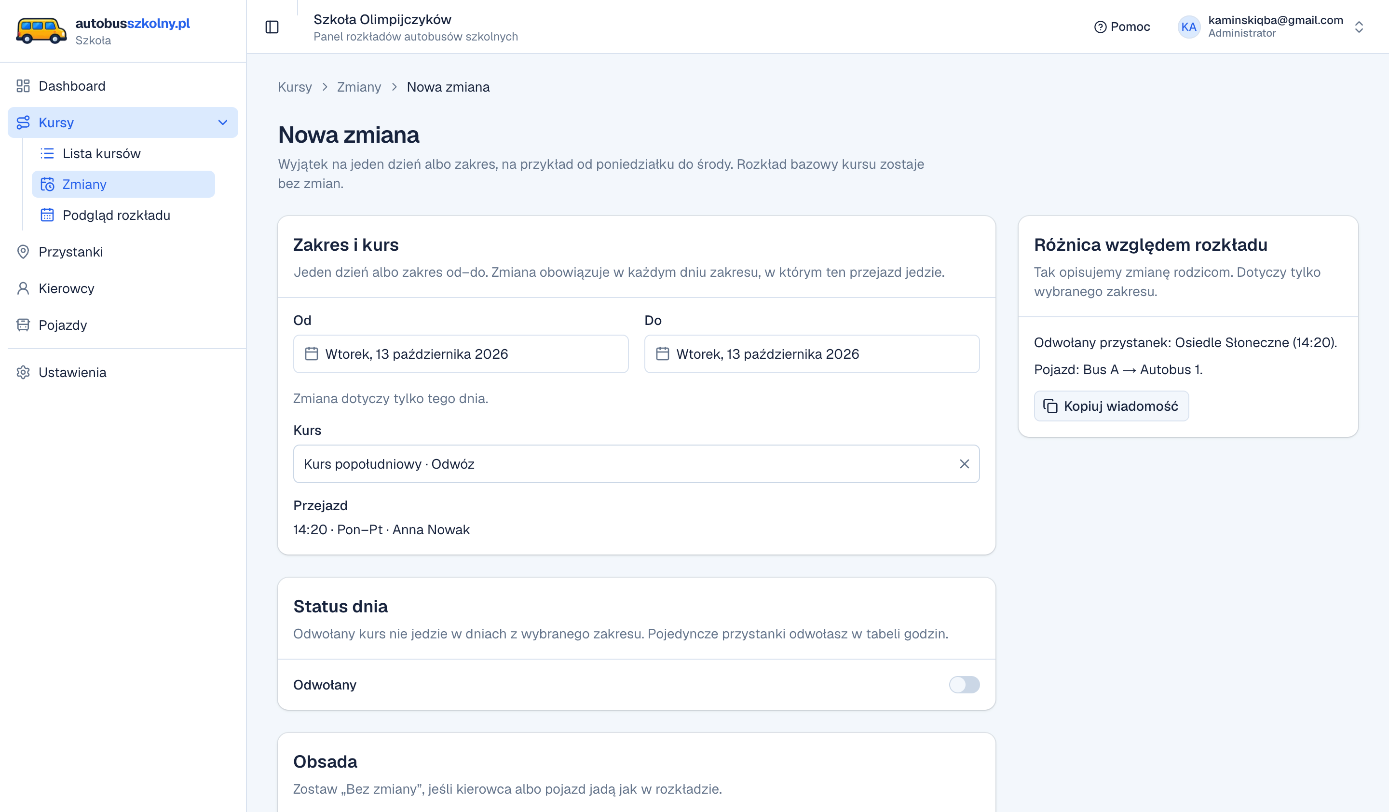Click the Kursy breadcrumb link
Screen dimensions: 1389x812
click(295, 87)
